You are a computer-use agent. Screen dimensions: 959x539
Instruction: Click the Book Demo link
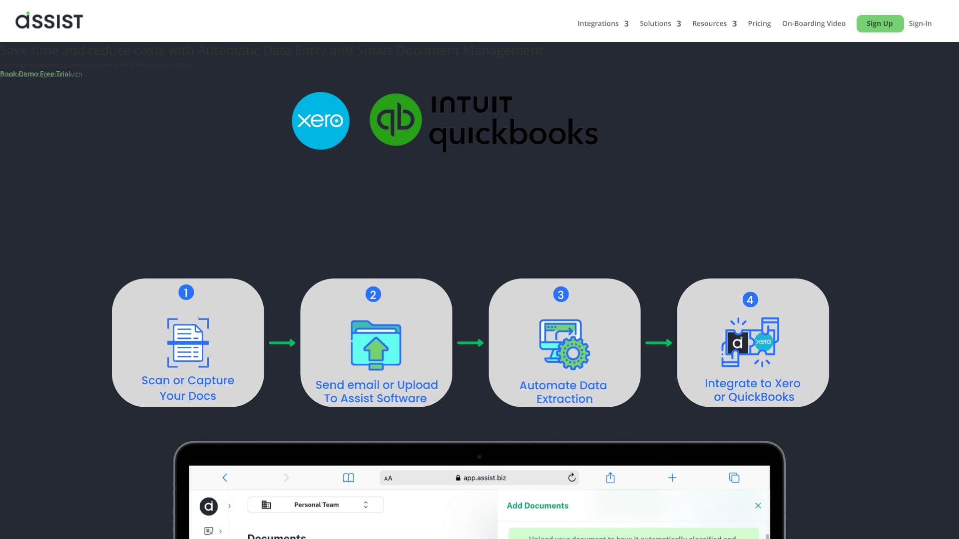pos(19,74)
